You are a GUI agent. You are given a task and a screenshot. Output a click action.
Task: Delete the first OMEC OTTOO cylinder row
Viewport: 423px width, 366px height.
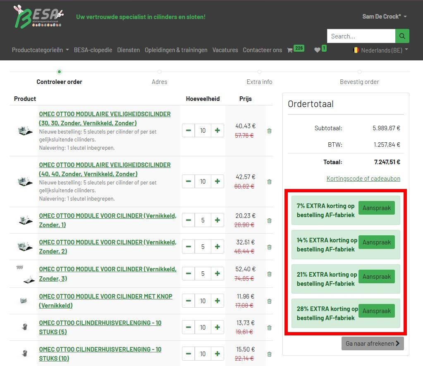click(269, 131)
